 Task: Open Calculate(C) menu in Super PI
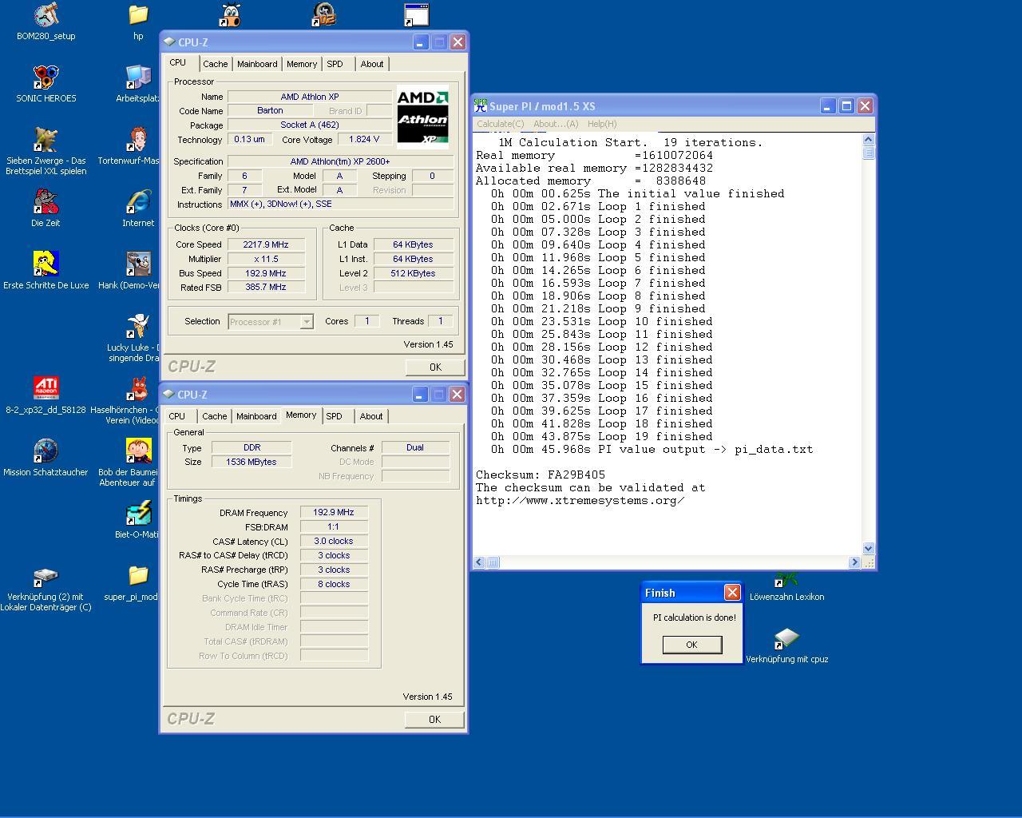[x=501, y=124]
